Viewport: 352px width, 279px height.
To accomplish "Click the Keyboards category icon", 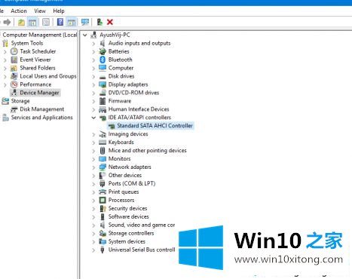I will [x=103, y=143].
